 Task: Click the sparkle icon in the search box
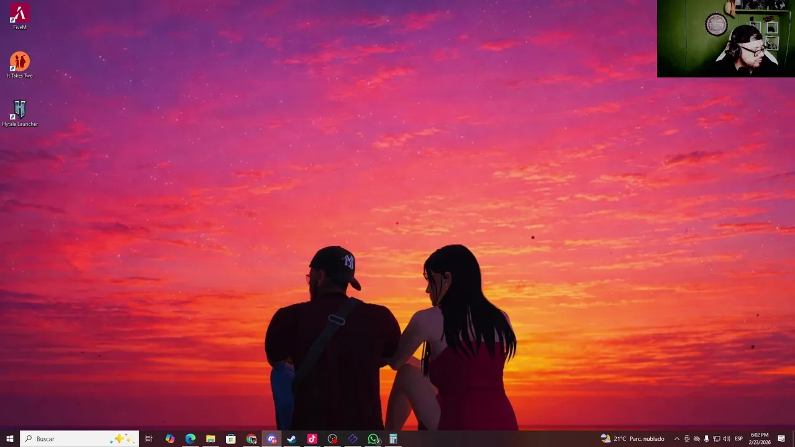click(121, 439)
